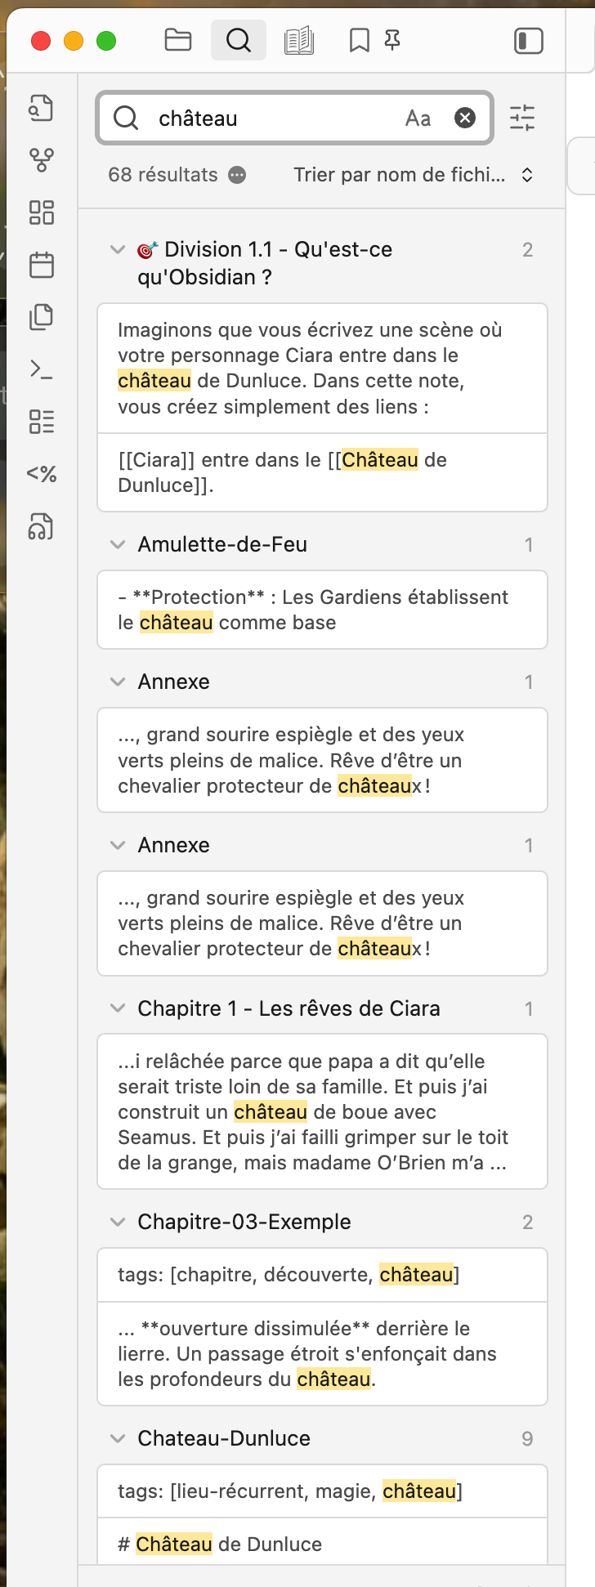
Task: Clear the search with the X button
Action: click(464, 118)
